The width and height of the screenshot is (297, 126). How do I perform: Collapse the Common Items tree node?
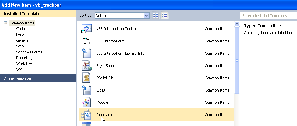pyautogui.click(x=6, y=23)
